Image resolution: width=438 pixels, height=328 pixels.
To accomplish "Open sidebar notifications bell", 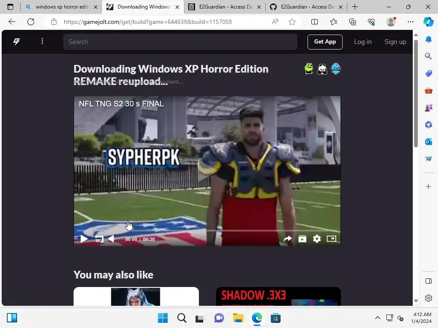I will pyautogui.click(x=428, y=39).
